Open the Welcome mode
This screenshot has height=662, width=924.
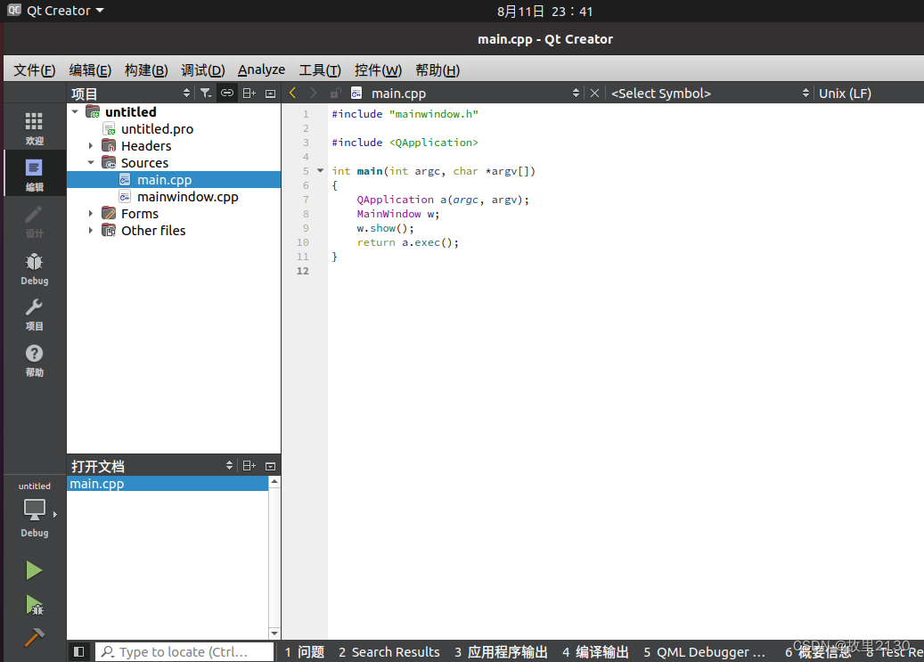click(x=34, y=128)
